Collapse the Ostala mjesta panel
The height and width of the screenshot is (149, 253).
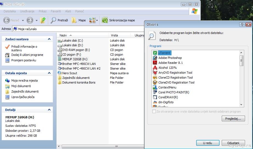49,73
